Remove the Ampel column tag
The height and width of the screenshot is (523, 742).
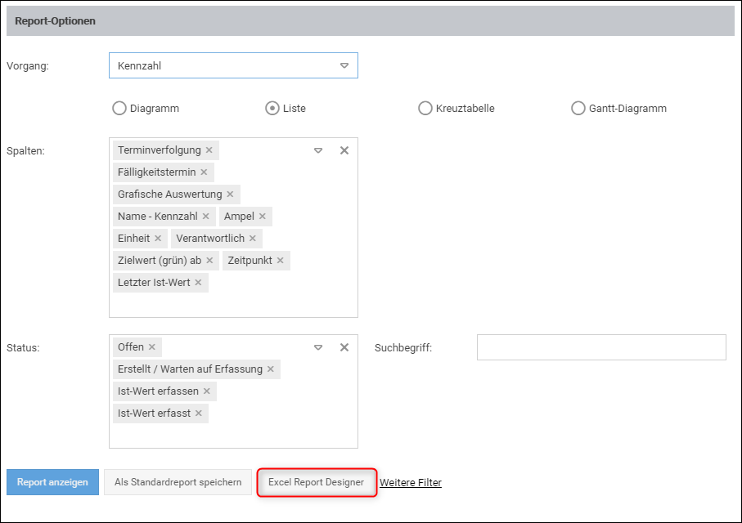(263, 217)
